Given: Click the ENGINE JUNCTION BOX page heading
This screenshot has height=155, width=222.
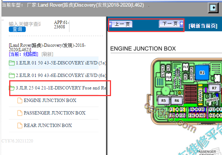Looking at the screenshot, I should pyautogui.click(x=143, y=49).
